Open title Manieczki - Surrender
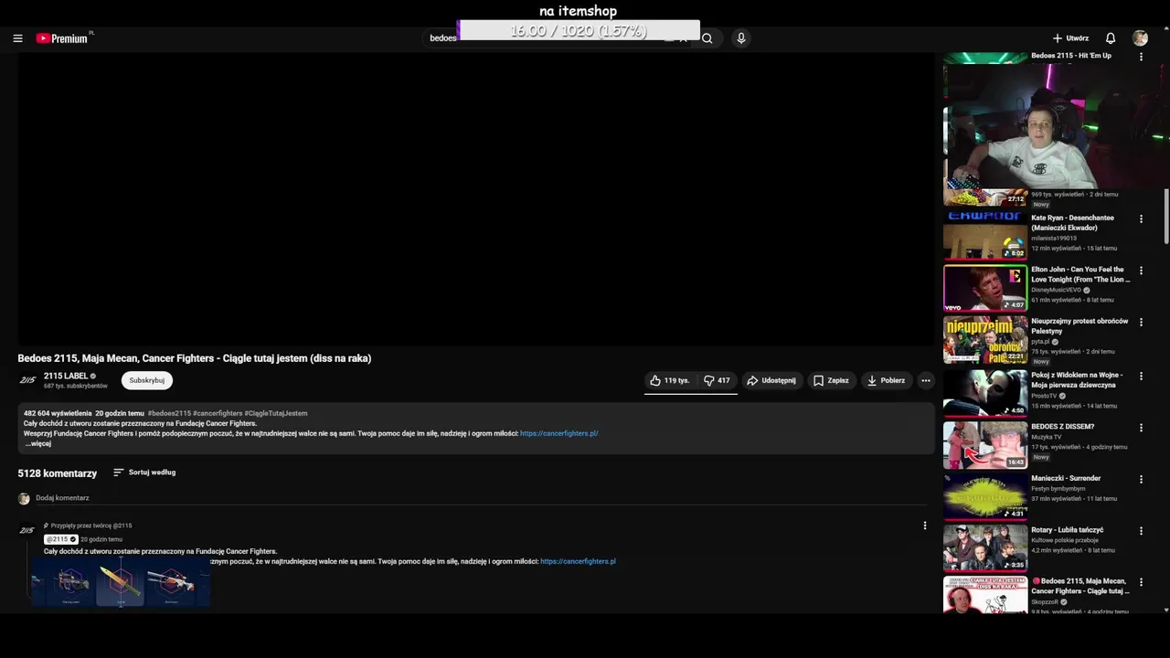The image size is (1170, 658). coord(1066,478)
